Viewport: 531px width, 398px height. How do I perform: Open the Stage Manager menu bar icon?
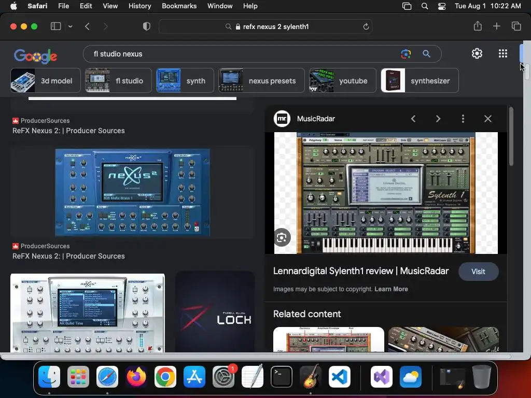(x=407, y=6)
